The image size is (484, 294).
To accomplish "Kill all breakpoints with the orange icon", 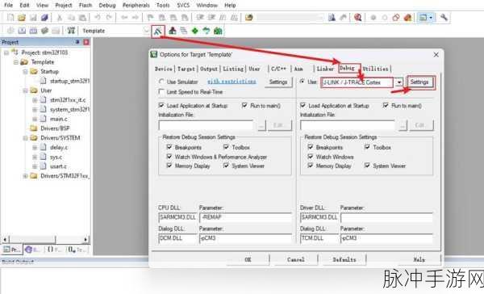I will (407, 17).
